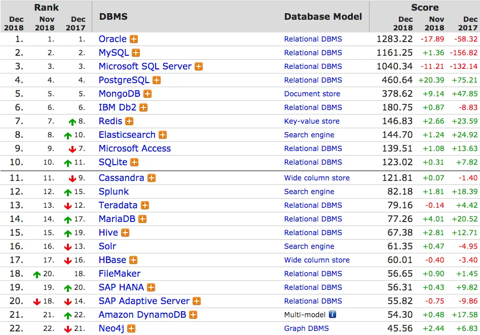Click the blue info icon beside Multi-model
Screen dimensions: 480x335
click(x=333, y=315)
